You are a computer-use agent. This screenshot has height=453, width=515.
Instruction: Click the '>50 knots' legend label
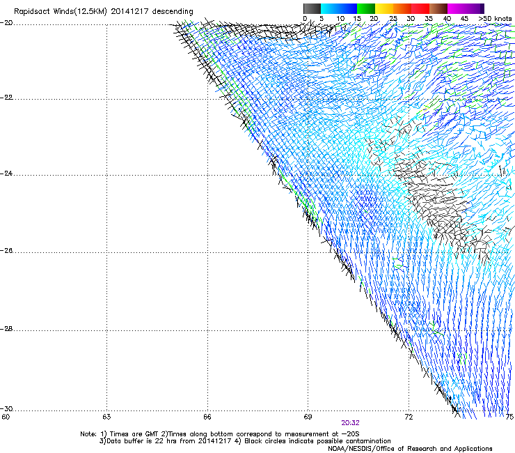tap(495, 19)
